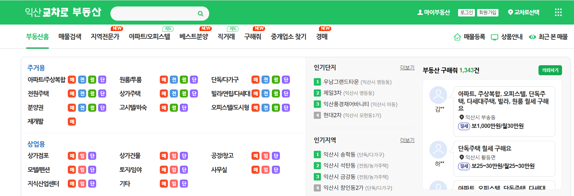
Task: Select 전 badge for 단독/다가구
Action: [266, 80]
